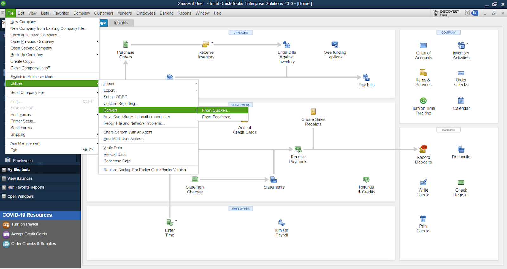Image resolution: width=507 pixels, height=269 pixels.
Task: Open the Refunds & Credits icon
Action: click(x=366, y=180)
